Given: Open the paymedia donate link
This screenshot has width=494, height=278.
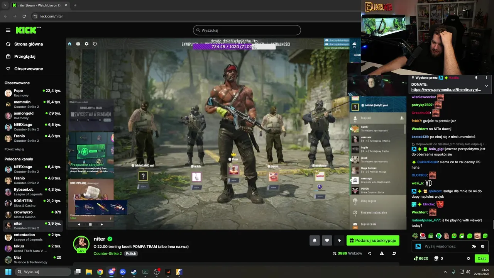Looking at the screenshot, I should (x=446, y=90).
